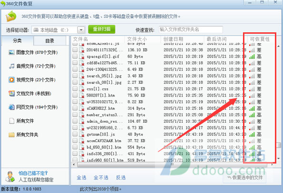Focus the 快速查找 search input field

pos(191,29)
